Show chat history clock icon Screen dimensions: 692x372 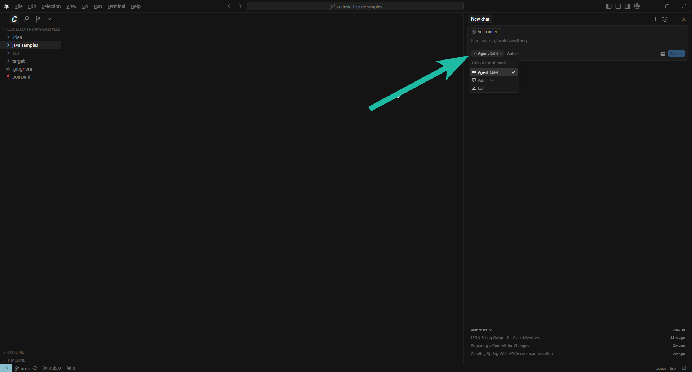click(665, 19)
